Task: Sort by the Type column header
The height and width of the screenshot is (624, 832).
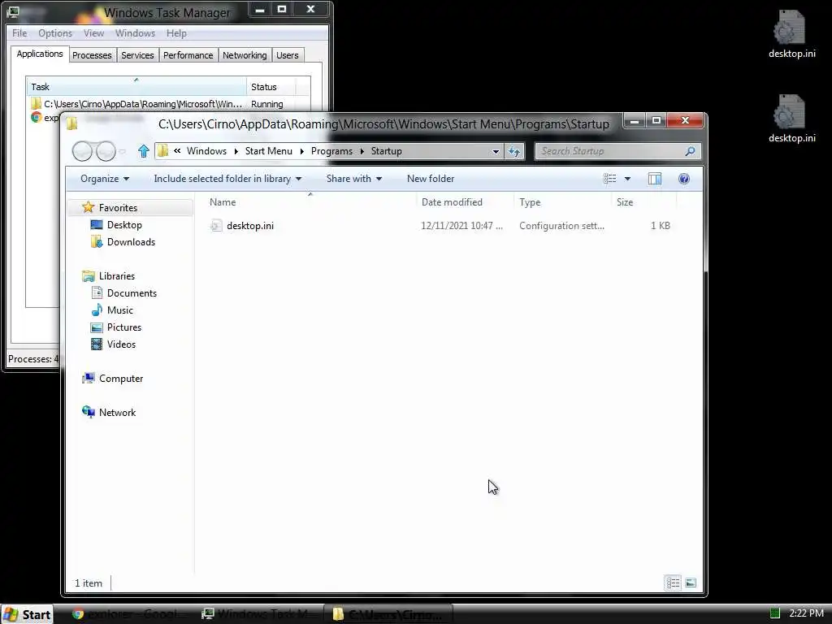Action: 562,202
